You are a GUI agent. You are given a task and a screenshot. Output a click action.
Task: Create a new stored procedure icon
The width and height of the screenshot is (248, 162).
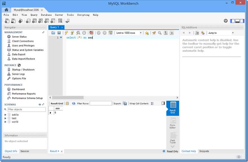coord(47,21)
